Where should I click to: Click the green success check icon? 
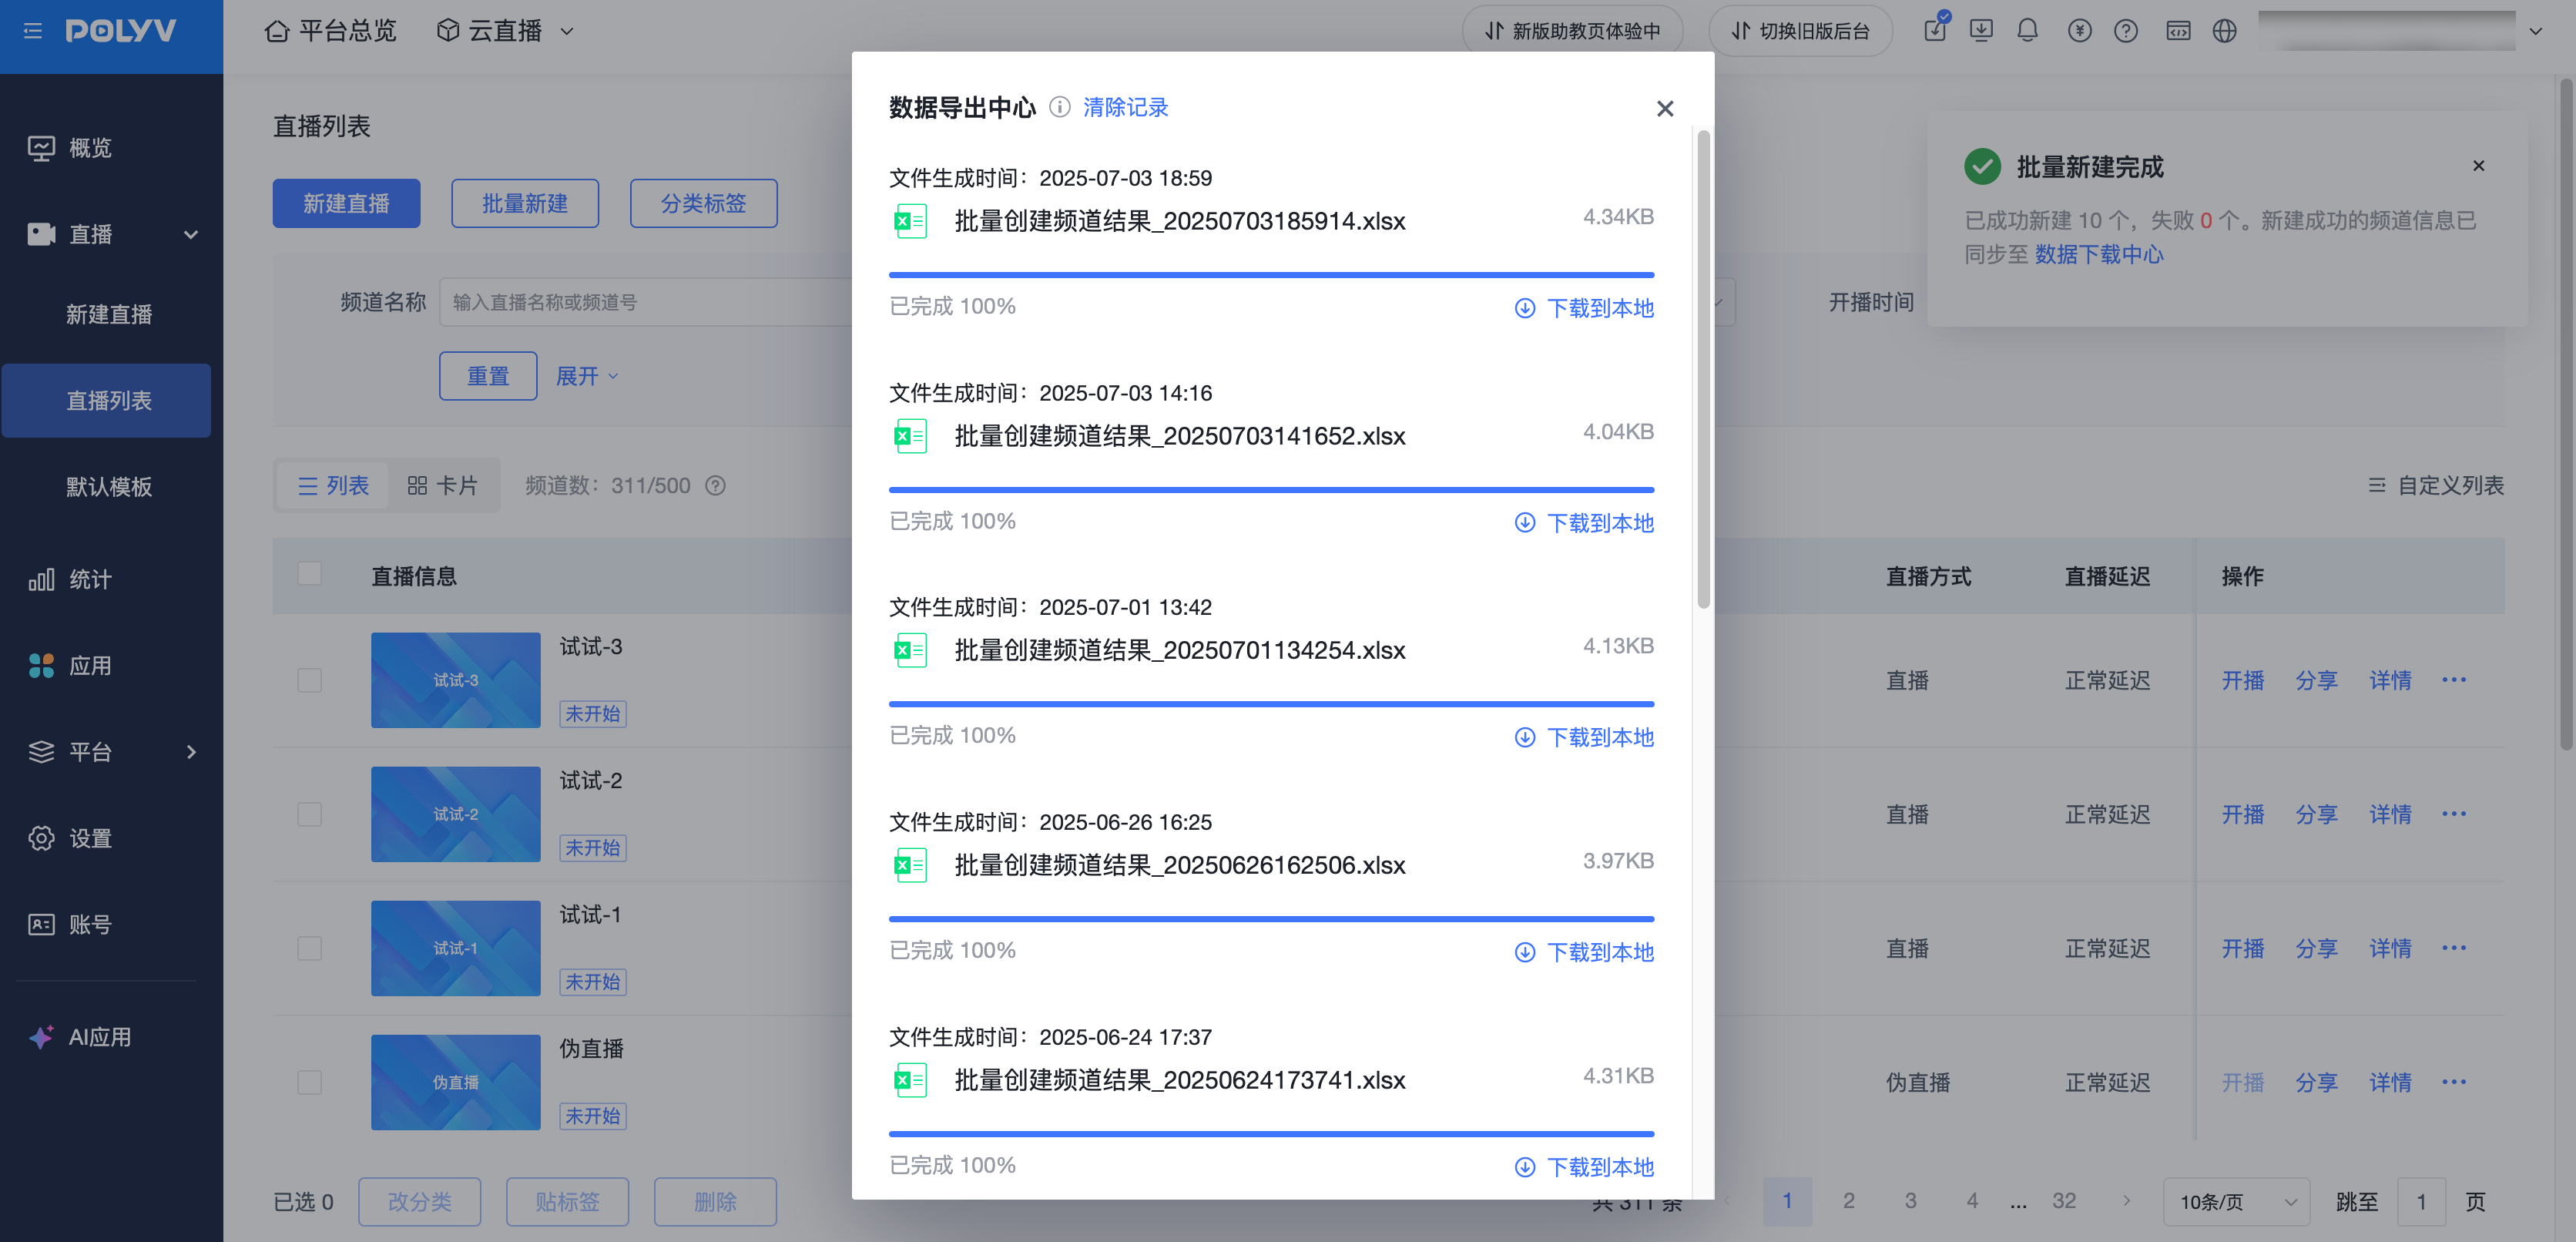(1982, 166)
